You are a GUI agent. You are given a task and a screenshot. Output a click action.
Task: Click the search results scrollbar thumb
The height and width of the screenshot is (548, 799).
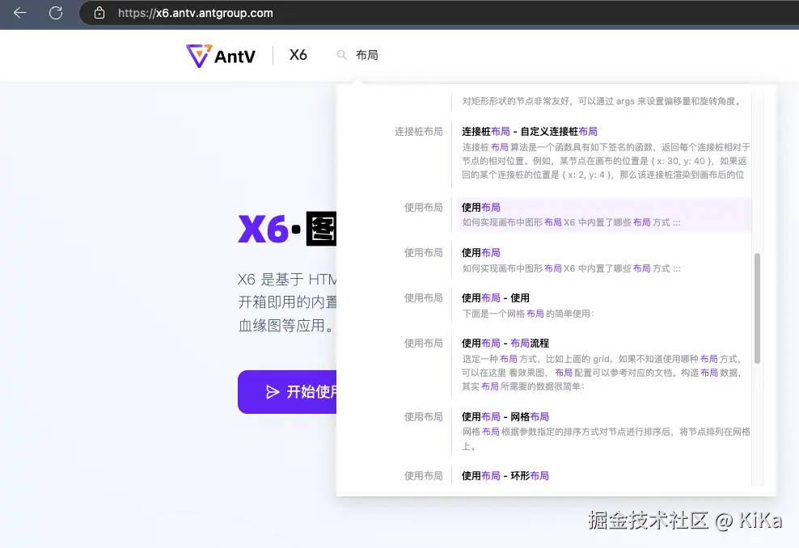tap(757, 308)
